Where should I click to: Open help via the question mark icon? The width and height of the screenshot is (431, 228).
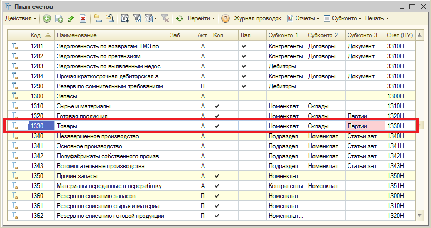click(226, 18)
